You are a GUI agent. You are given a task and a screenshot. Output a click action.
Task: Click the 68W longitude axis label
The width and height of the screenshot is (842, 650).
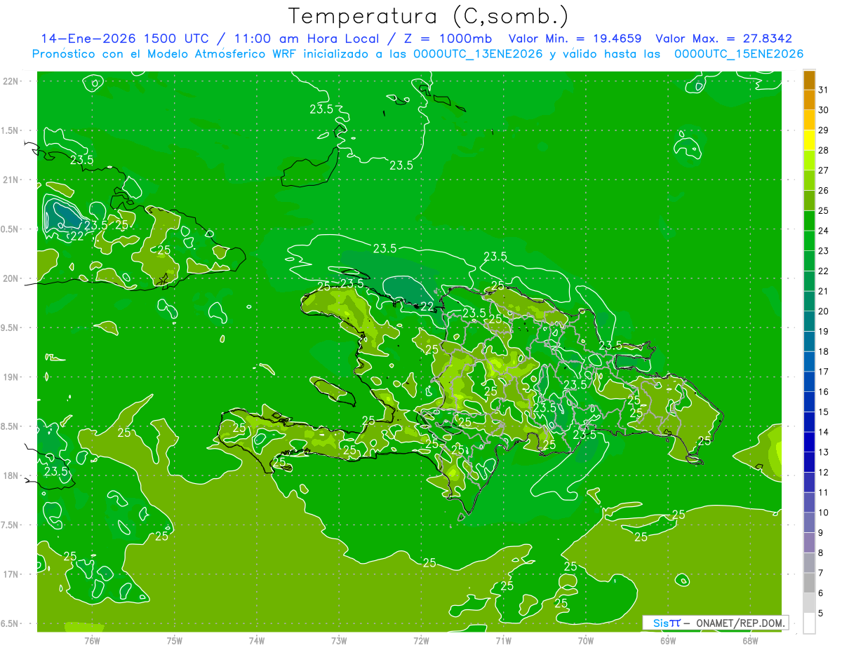[x=750, y=640]
